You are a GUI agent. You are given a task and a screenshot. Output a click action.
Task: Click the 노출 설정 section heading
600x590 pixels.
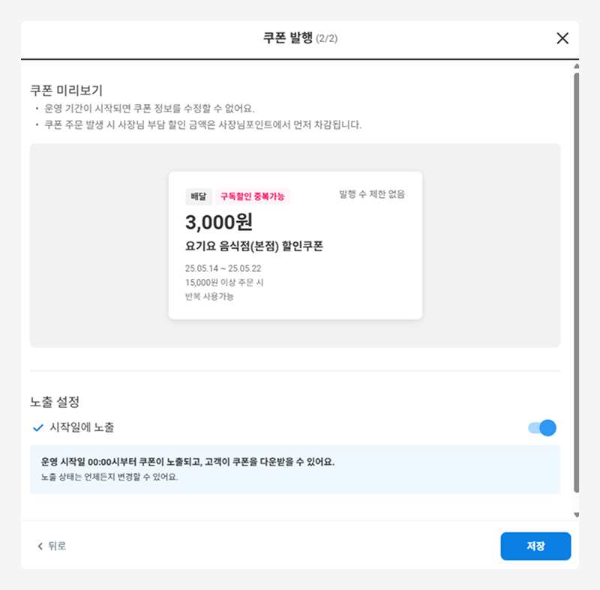click(55, 402)
